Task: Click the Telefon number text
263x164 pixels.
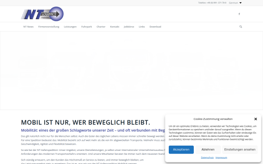Action: (212, 3)
